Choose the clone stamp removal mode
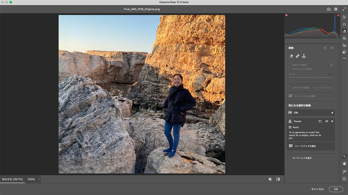 [x=304, y=56]
